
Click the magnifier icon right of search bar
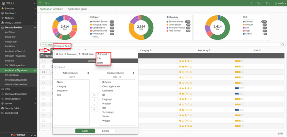click(x=283, y=45)
